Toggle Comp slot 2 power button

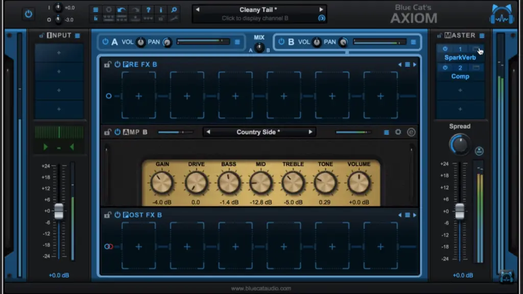[445, 68]
